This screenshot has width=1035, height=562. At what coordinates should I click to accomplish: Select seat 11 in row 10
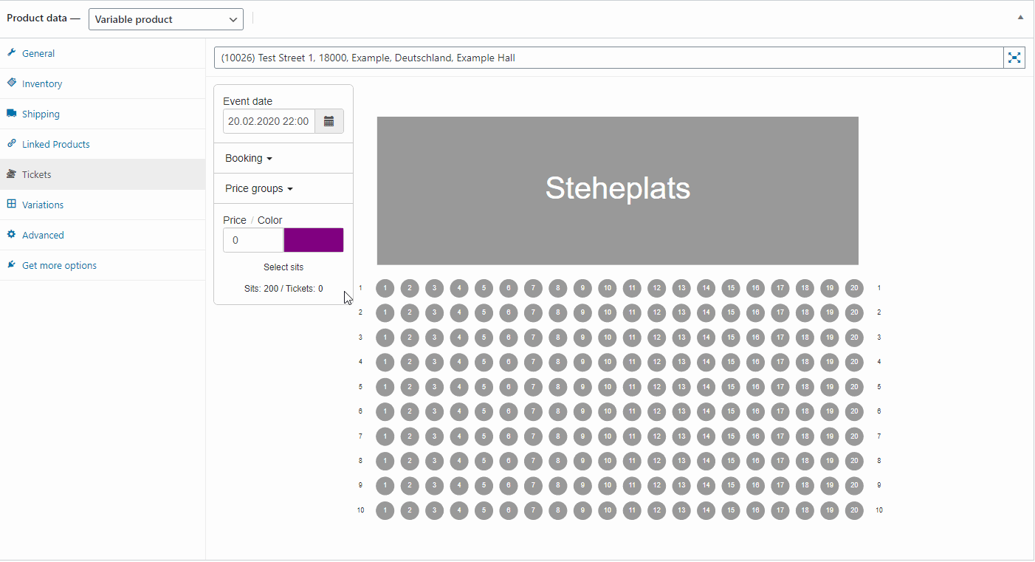632,510
